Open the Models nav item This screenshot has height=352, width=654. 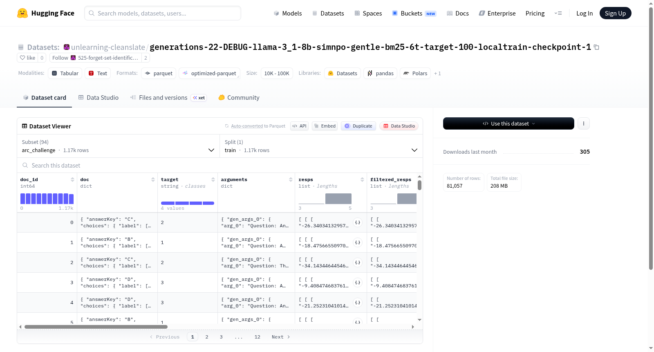288,13
